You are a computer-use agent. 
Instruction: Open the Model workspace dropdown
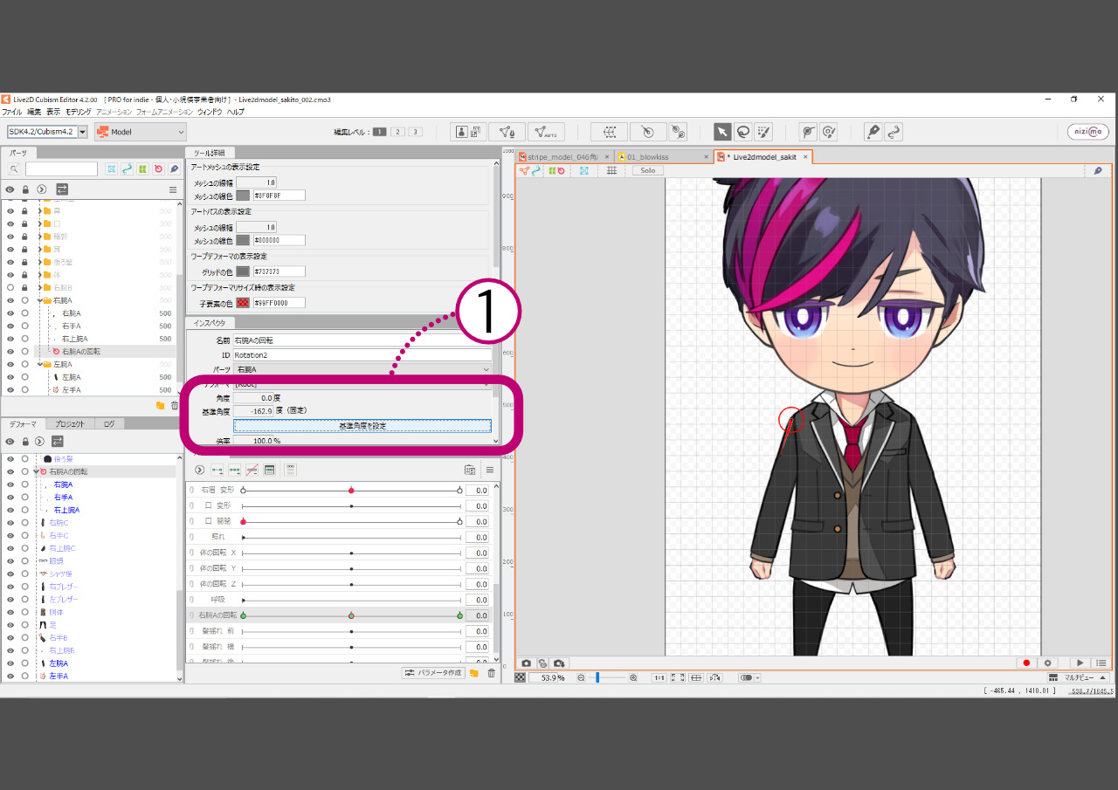[141, 132]
